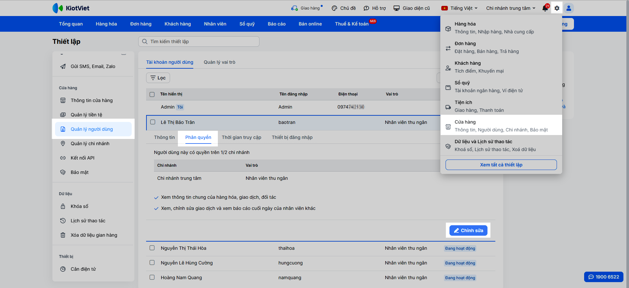Open the Tiếng Việt language dropdown
This screenshot has width=629, height=288.
pos(459,8)
